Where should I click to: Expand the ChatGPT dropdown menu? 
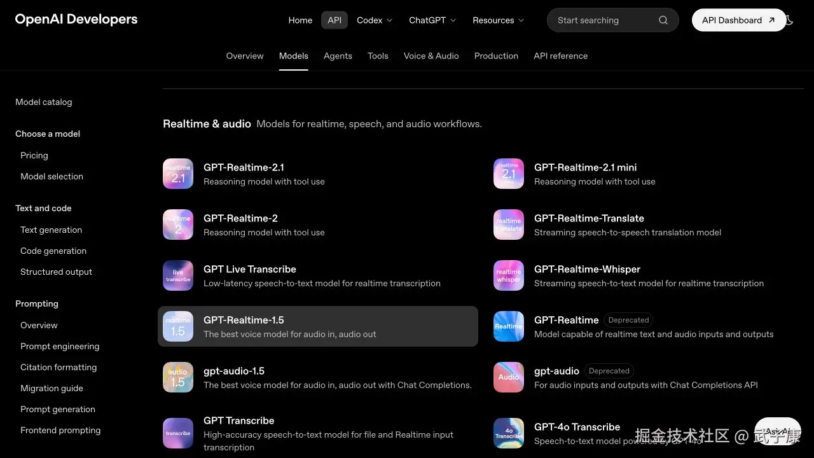432,20
